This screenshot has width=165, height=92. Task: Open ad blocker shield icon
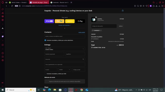pyautogui.click(x=141, y=6)
